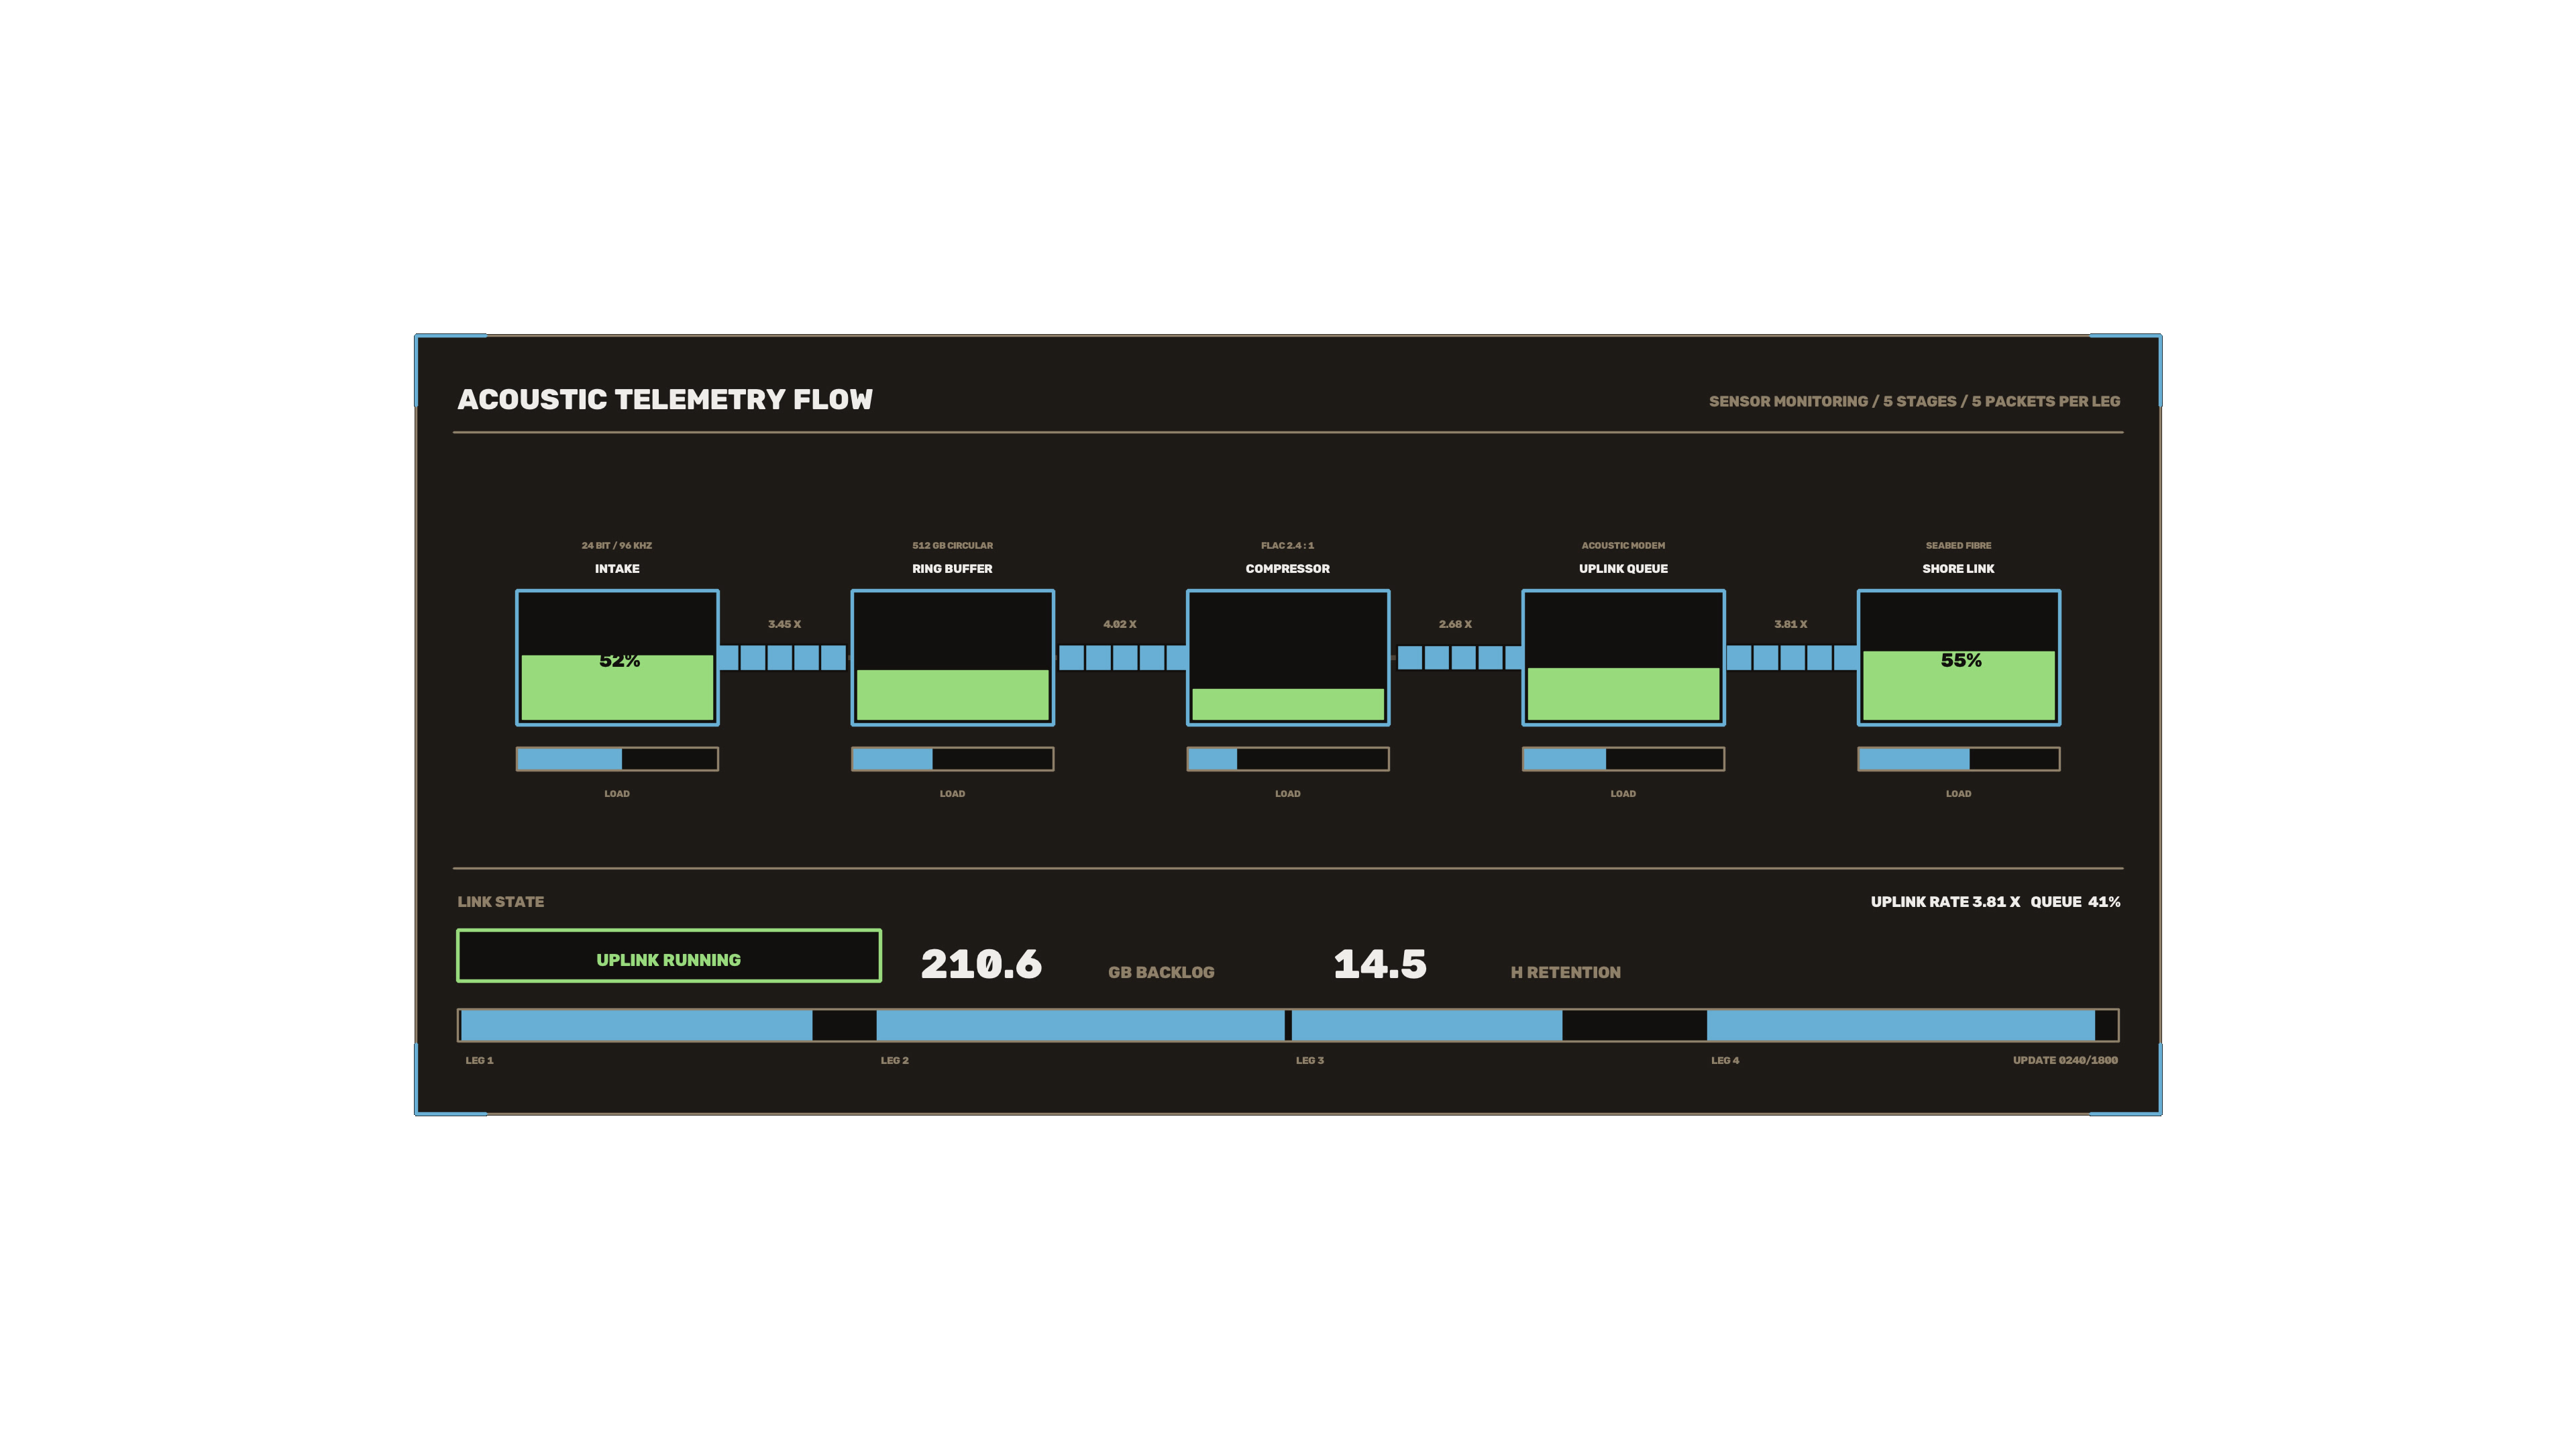Click the '3.81 X' rate label above packets
2576x1449 pixels.
pos(1790,624)
